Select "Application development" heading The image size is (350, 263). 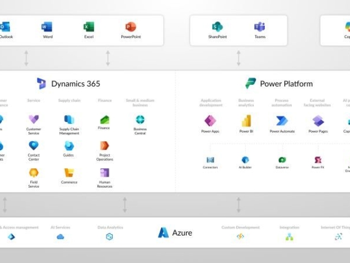point(211,102)
